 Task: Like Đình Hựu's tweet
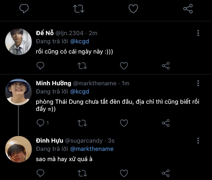pyautogui.click(x=124, y=173)
